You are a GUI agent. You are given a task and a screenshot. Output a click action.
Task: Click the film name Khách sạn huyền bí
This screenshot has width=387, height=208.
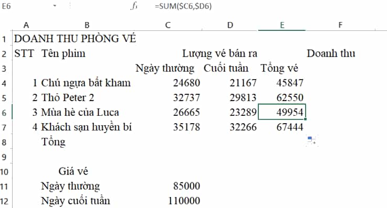point(87,127)
